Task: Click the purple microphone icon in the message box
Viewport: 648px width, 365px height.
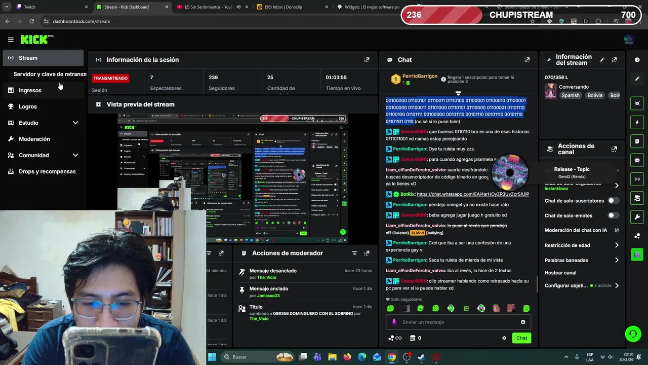Action: (394, 322)
